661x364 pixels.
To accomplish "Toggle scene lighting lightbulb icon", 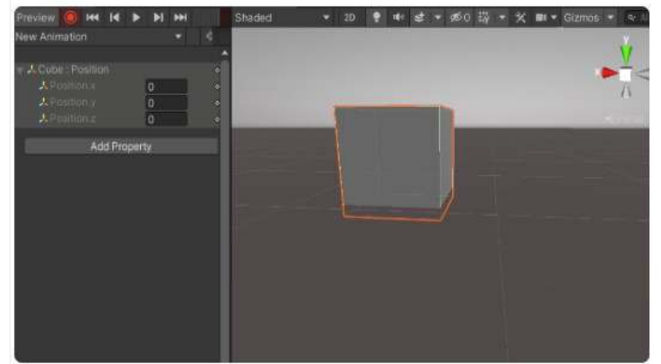I will tap(377, 17).
